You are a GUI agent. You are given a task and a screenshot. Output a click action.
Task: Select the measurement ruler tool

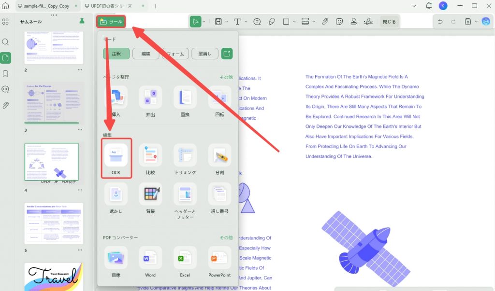pyautogui.click(x=306, y=22)
